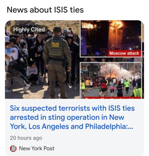This screenshot has height=156, width=149.
Task: Open the Six suspected terrorists headline link
Action: (x=72, y=117)
